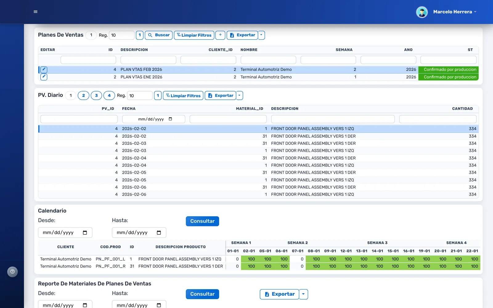493x308 pixels.
Task: Go to PV. Diario page 3
Action: pos(96,95)
